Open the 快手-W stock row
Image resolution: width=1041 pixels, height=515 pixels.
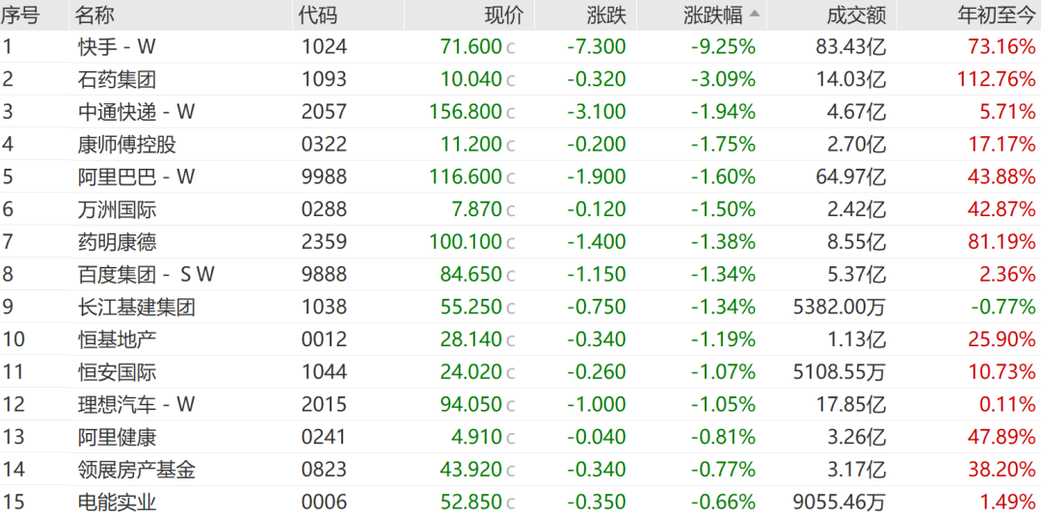(x=520, y=46)
